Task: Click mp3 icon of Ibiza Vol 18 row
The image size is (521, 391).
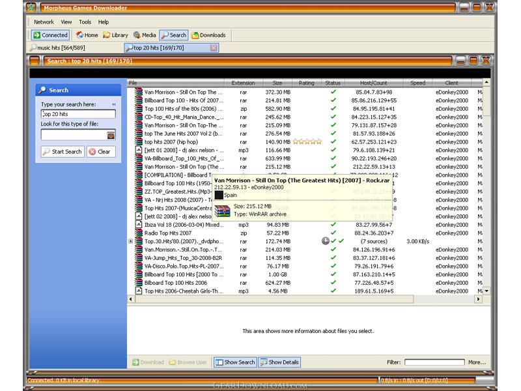Action: [x=139, y=225]
